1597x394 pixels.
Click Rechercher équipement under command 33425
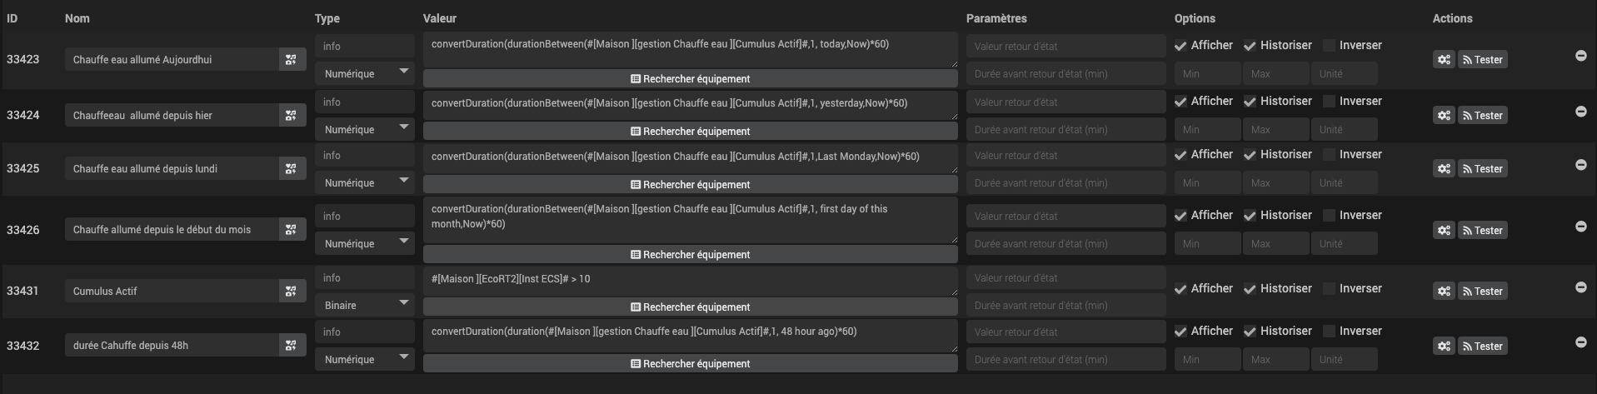pyautogui.click(x=690, y=184)
